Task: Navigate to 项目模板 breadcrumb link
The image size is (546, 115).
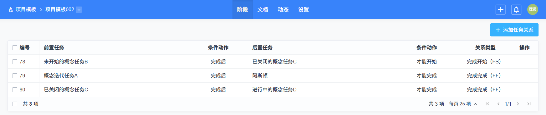Action: click(26, 10)
